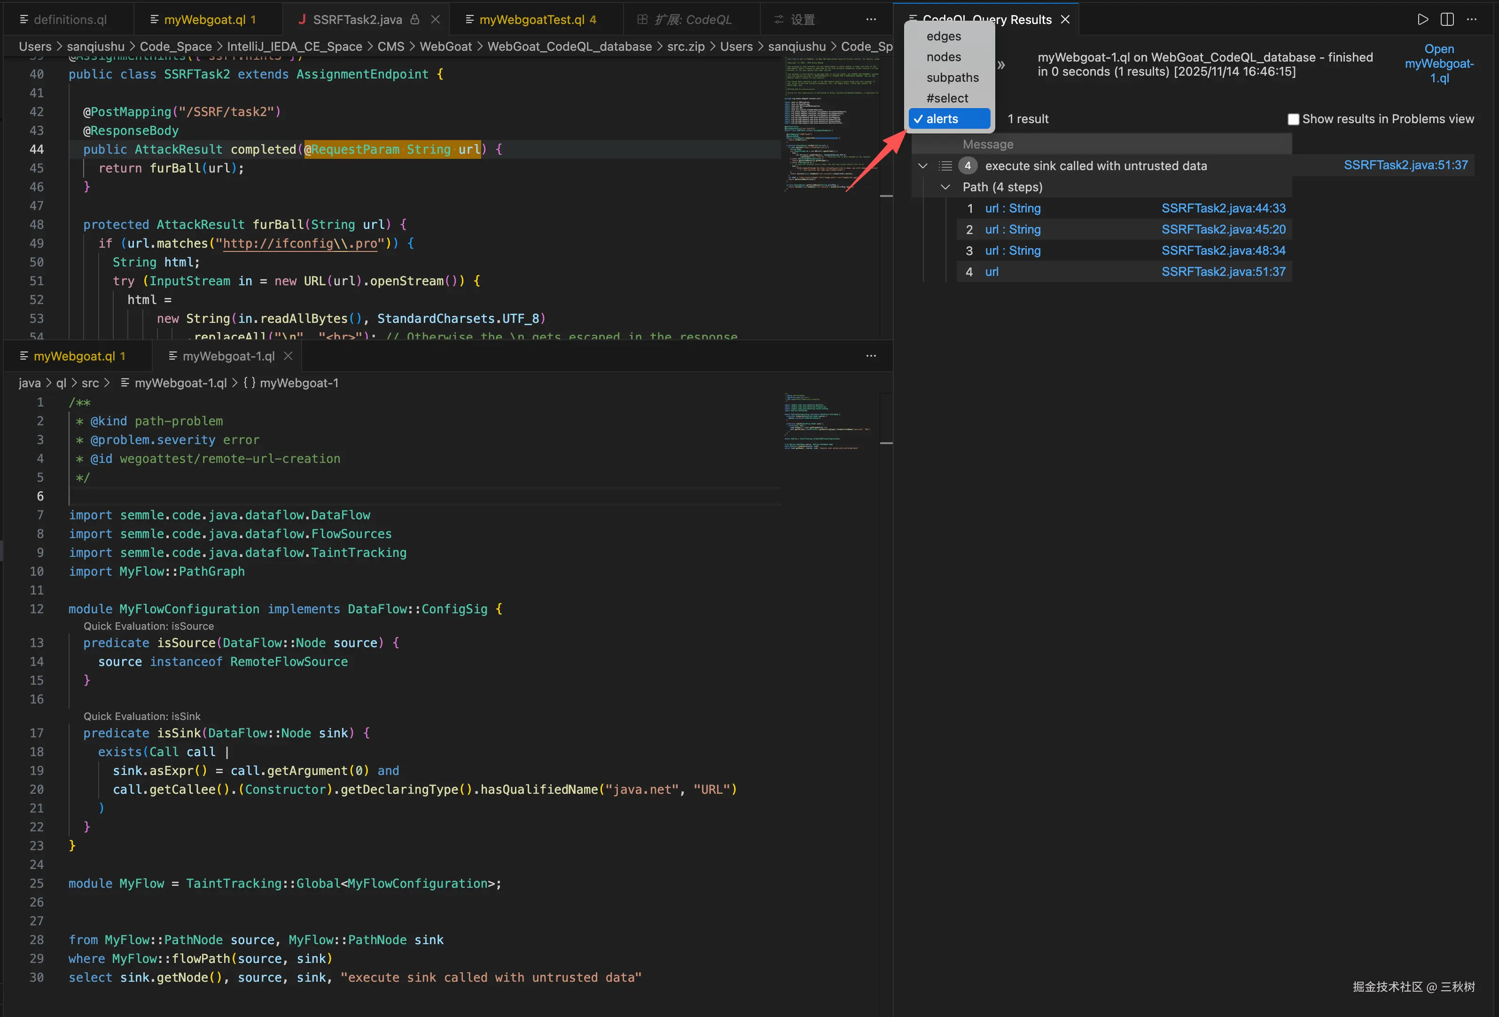Click the split editor icon
Image resolution: width=1499 pixels, height=1017 pixels.
(1447, 19)
